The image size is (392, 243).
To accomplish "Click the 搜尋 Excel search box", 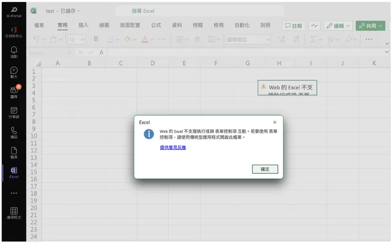I will point(200,11).
